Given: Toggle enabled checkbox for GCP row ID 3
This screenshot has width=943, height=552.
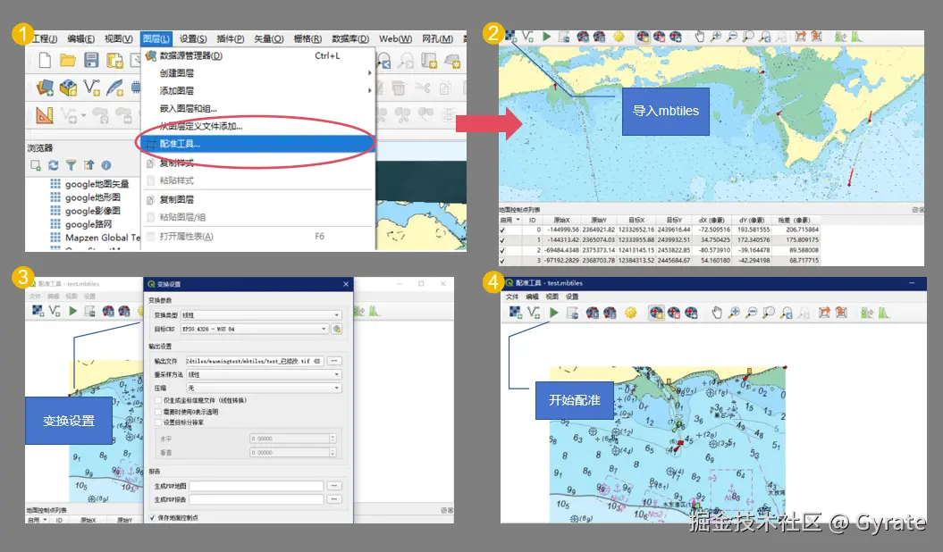Looking at the screenshot, I should click(502, 262).
